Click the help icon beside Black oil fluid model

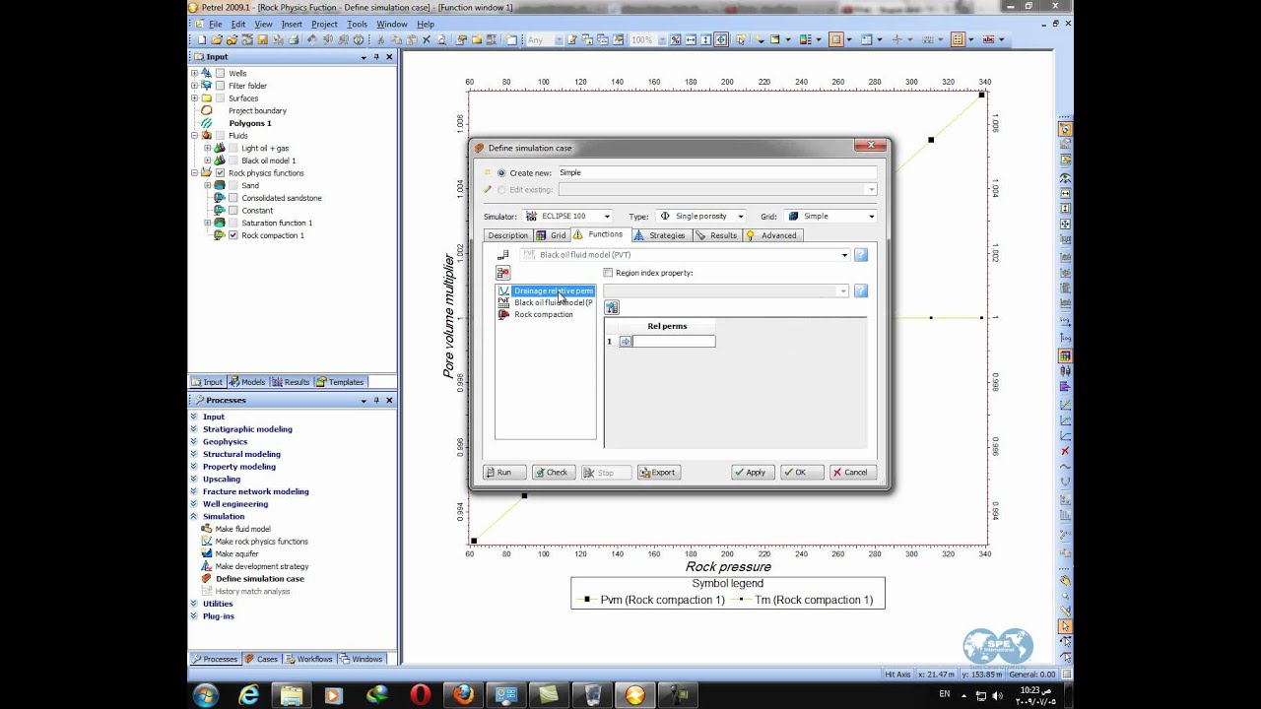point(861,255)
